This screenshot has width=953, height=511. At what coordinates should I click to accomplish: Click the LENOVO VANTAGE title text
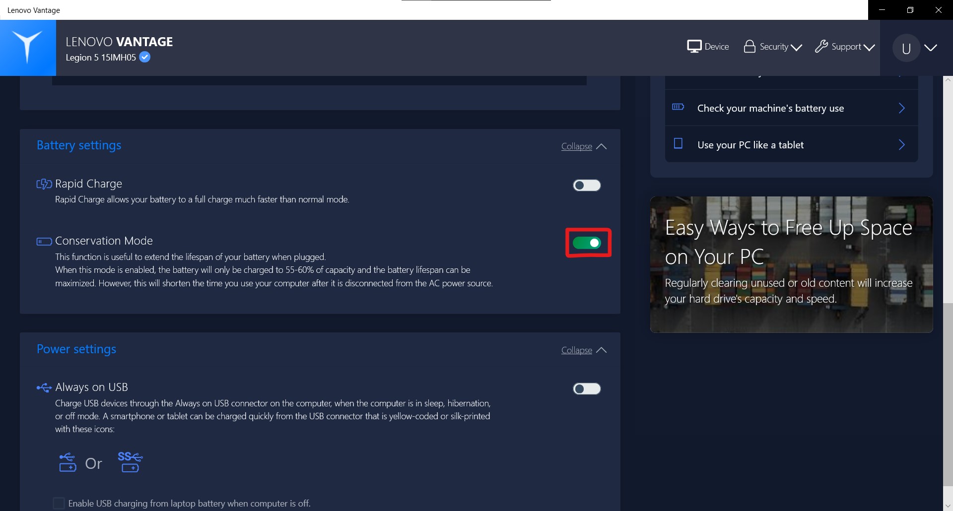pyautogui.click(x=119, y=42)
